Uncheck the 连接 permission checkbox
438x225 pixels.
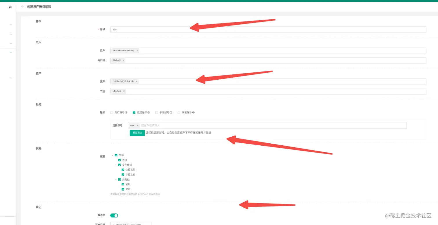[119, 160]
